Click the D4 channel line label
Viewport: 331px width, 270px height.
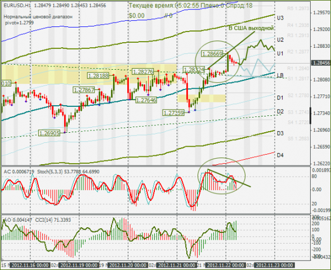[x=280, y=155]
